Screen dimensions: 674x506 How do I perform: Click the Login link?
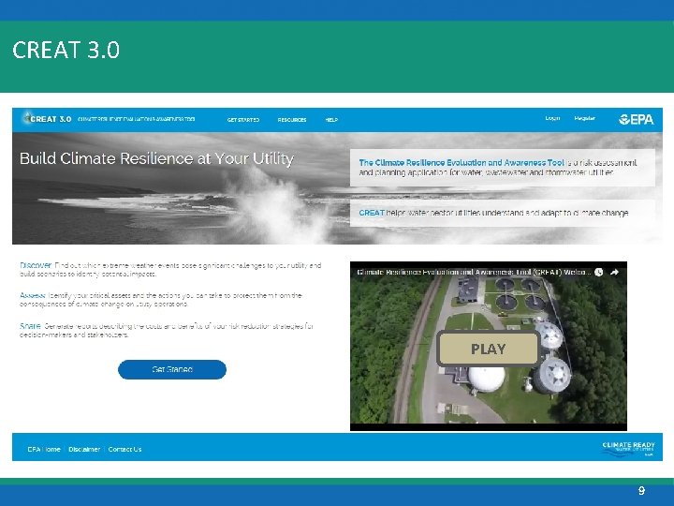click(552, 118)
